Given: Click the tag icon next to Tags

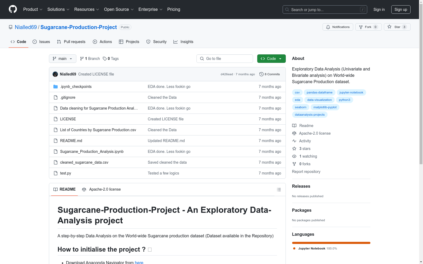Looking at the screenshot, I should (x=105, y=59).
